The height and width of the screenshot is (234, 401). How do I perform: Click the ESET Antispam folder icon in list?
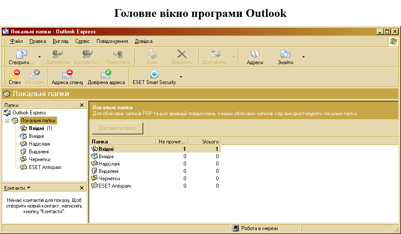(94, 185)
